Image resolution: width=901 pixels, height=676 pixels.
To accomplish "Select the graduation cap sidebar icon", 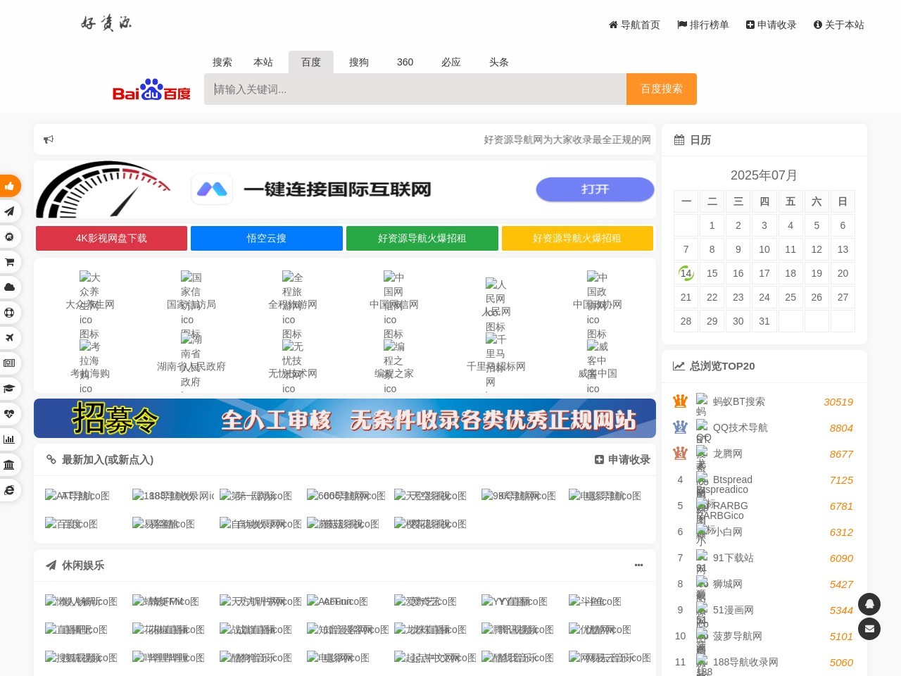I will (x=10, y=389).
